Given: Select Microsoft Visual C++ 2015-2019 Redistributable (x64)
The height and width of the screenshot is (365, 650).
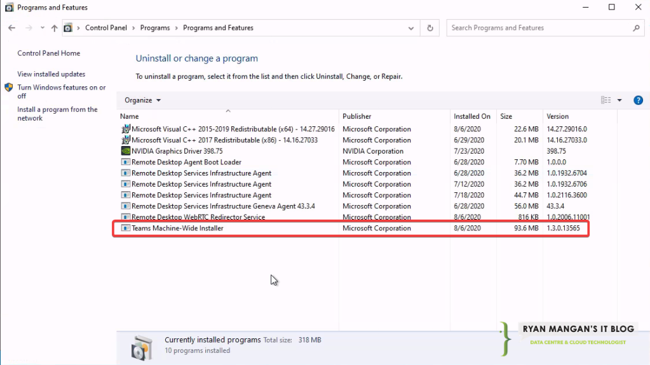Looking at the screenshot, I should click(233, 129).
